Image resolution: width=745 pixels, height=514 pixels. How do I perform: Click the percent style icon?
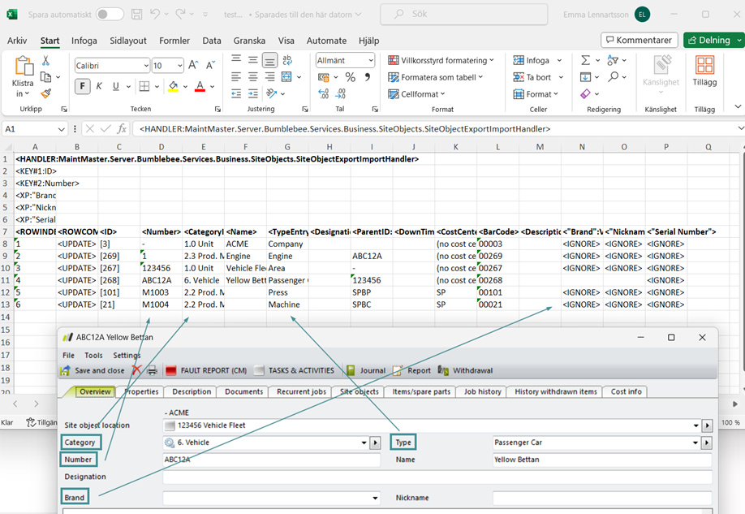pos(350,77)
